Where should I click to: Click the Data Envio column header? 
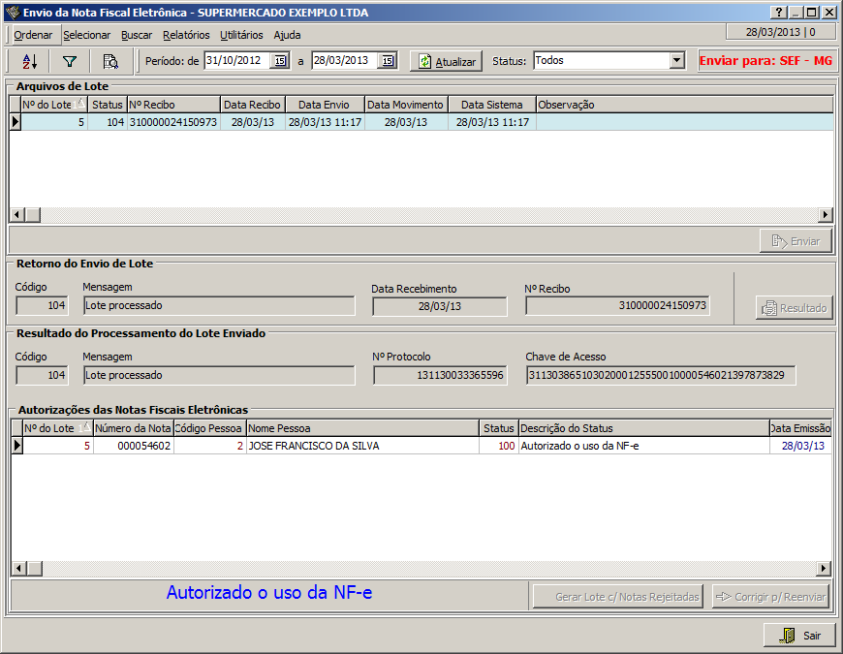[325, 105]
